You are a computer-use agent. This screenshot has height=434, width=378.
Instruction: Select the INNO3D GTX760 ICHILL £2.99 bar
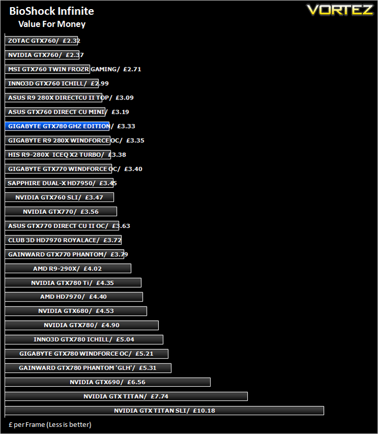point(52,83)
